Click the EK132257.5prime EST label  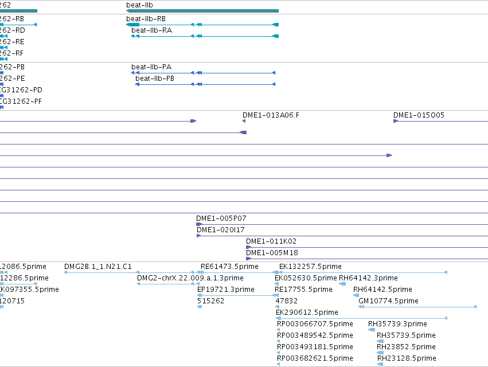coord(310,267)
